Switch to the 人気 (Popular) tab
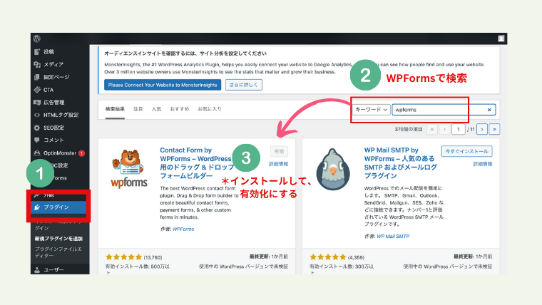This screenshot has width=542, height=305. 156,109
